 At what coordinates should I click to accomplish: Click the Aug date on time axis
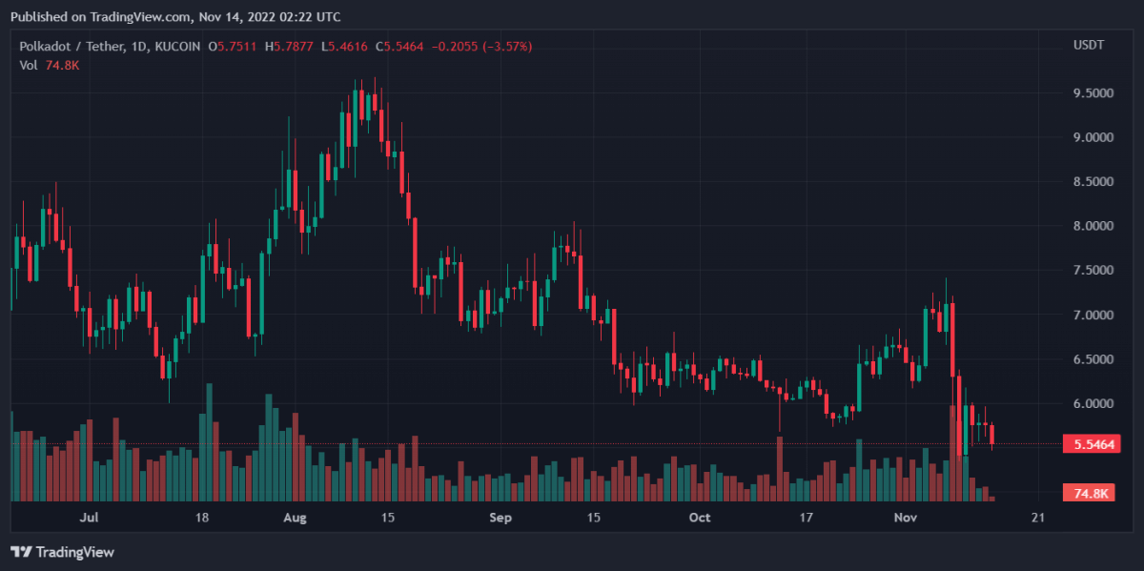click(295, 518)
